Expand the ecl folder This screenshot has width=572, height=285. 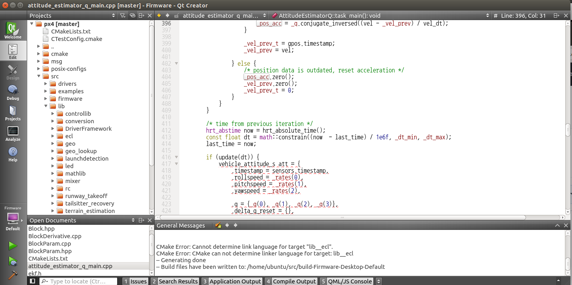(x=53, y=136)
